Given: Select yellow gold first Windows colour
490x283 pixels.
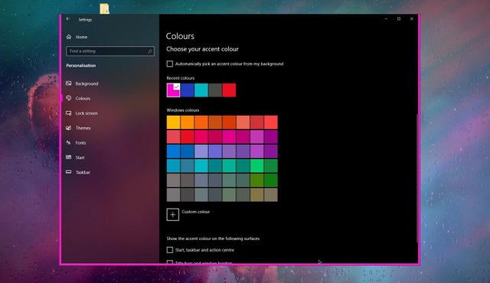Looking at the screenshot, I should click(174, 123).
